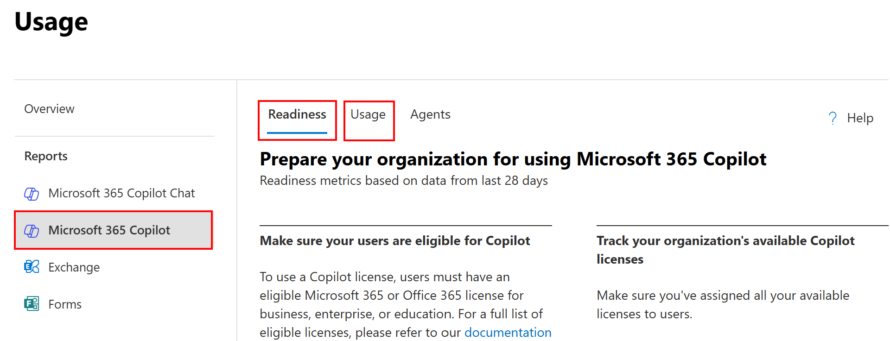Viewport: 890px width, 341px height.
Task: Click the Help text button
Action: coord(860,118)
